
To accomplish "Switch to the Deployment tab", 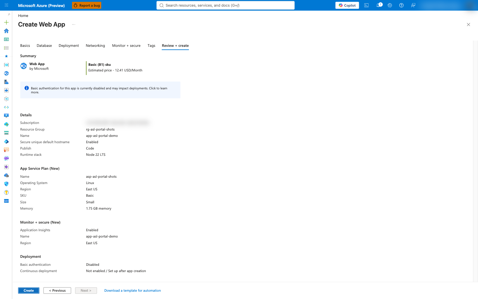I will 69,46.
